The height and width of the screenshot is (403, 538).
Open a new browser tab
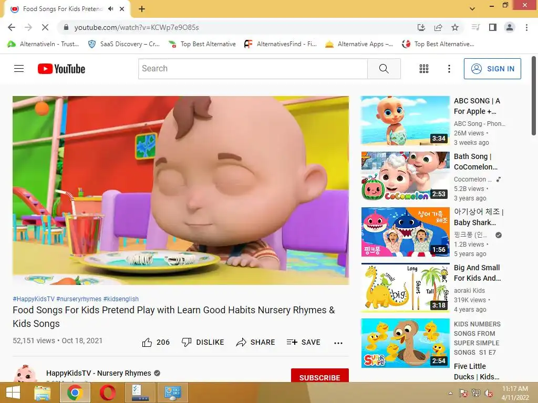[x=142, y=9]
